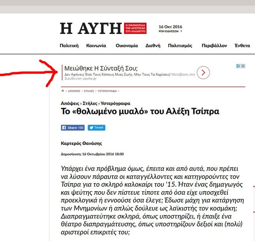Click the red newspaper tagline badge
The height and width of the screenshot is (241, 255).
[135, 28]
